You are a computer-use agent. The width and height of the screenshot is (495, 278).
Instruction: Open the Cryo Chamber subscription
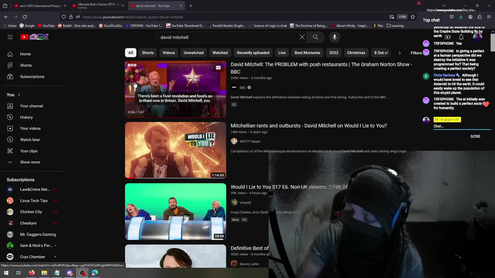click(x=32, y=257)
